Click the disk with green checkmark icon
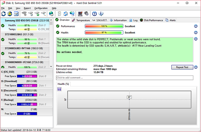Viewport: 201px width, 132px height. [37, 14]
